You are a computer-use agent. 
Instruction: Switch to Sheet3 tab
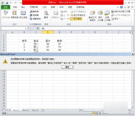tap(35, 110)
